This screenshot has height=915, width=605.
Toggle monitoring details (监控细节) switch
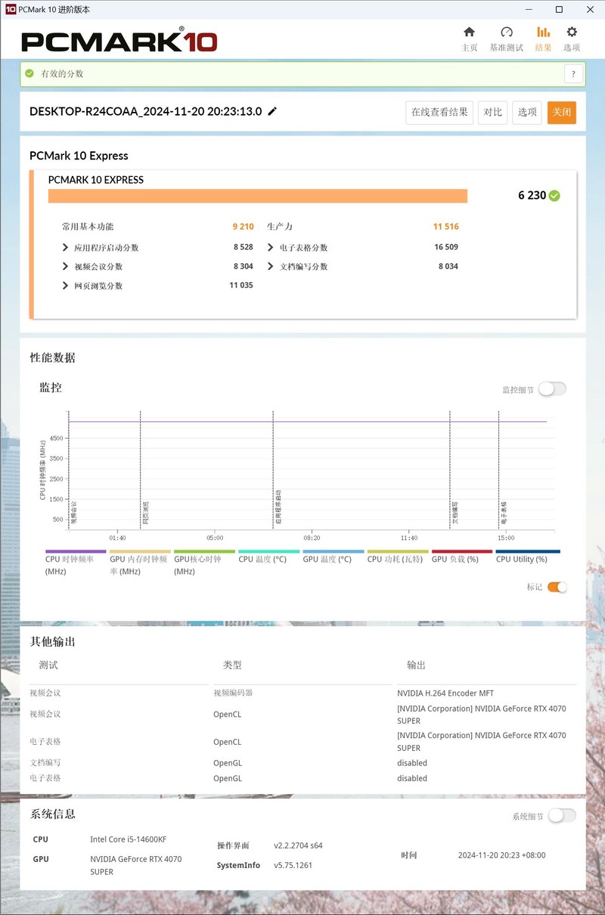552,389
